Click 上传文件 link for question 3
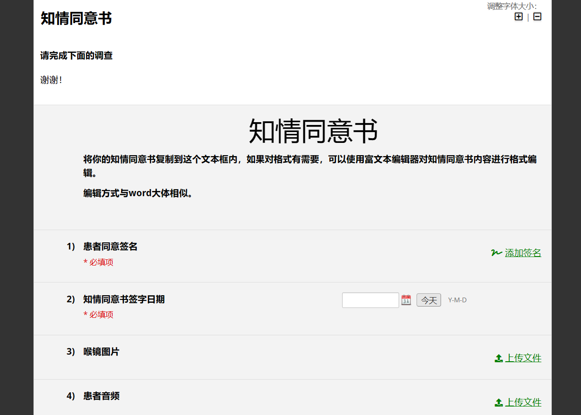This screenshot has width=581, height=415. coord(524,358)
